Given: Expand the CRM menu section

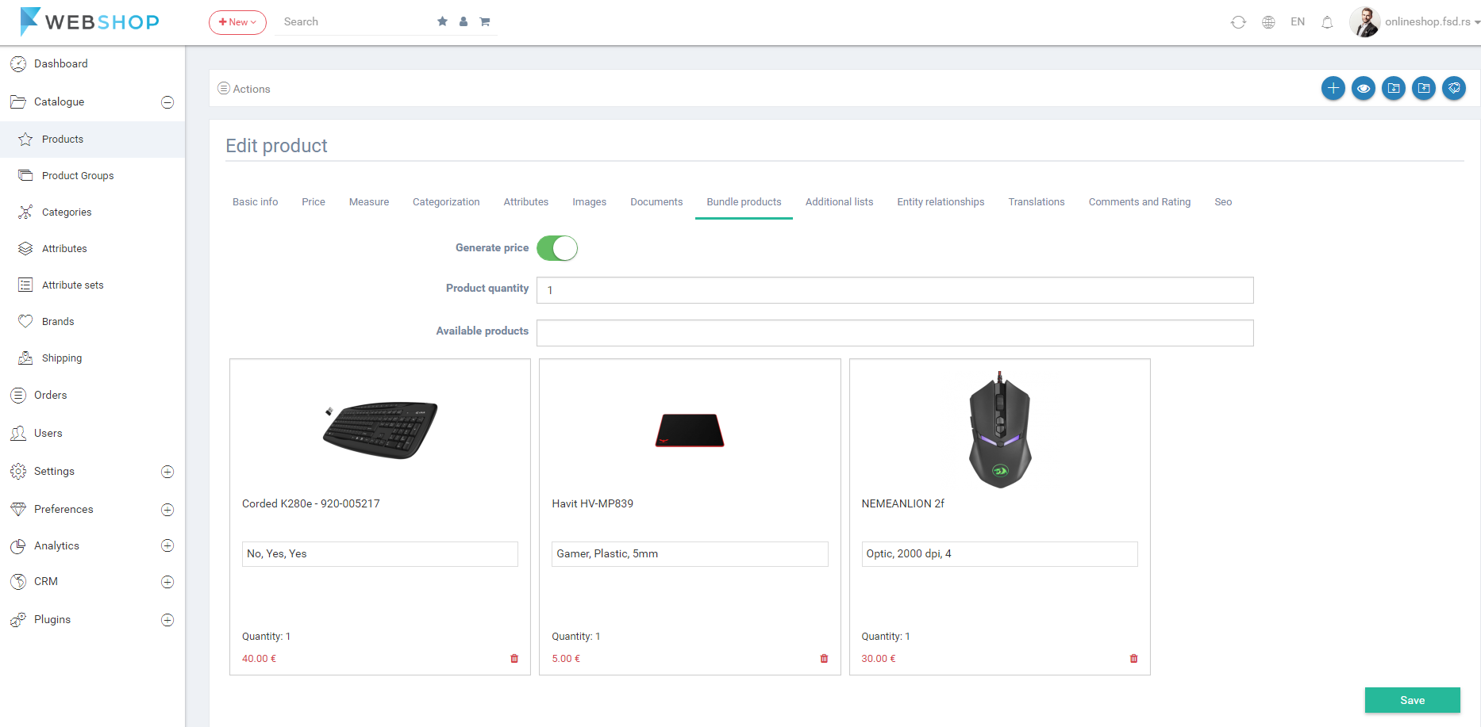Looking at the screenshot, I should tap(167, 582).
